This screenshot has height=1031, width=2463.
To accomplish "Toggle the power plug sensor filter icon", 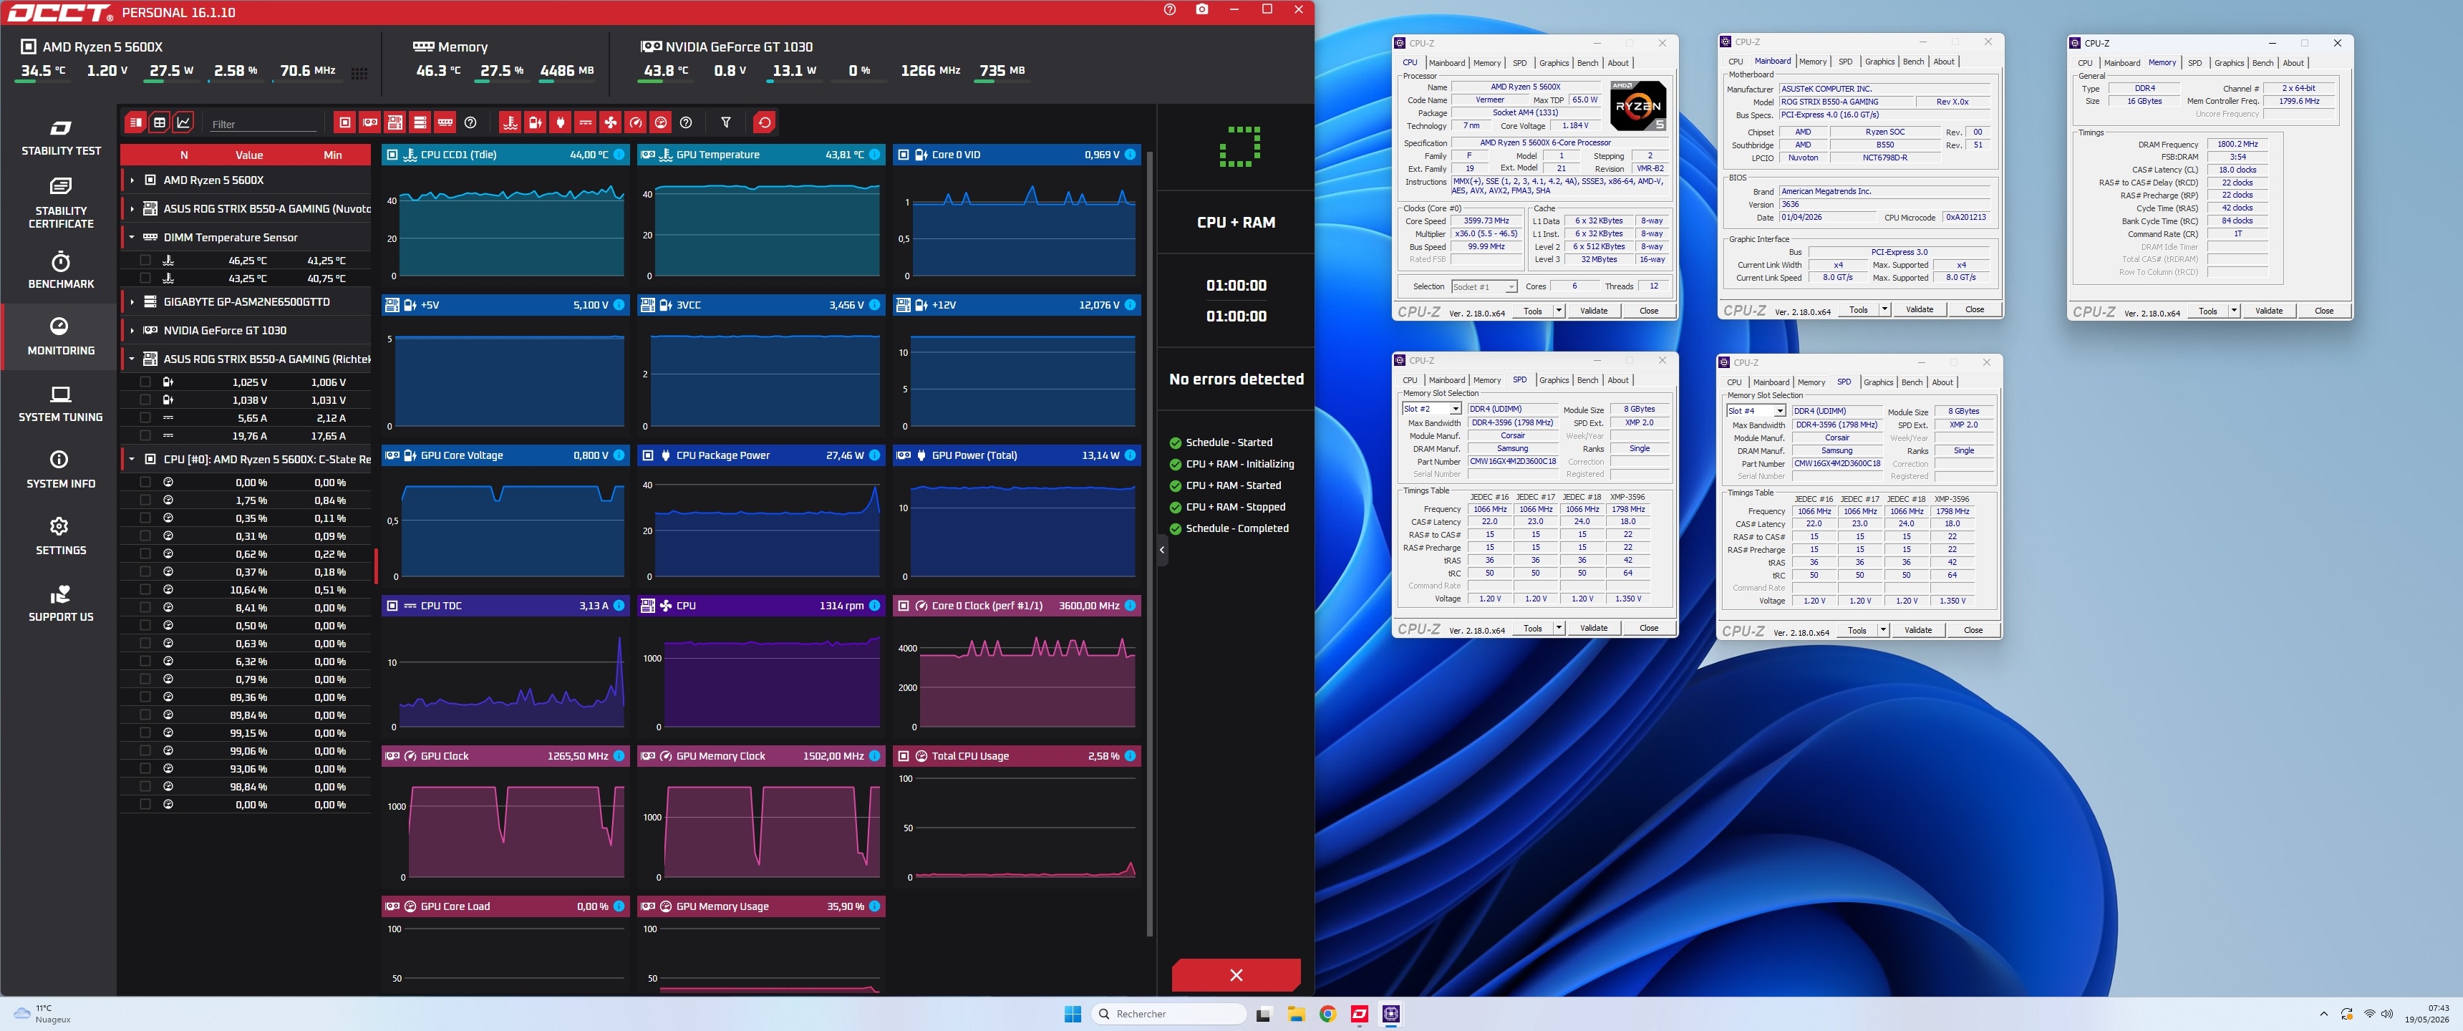I will coord(561,122).
